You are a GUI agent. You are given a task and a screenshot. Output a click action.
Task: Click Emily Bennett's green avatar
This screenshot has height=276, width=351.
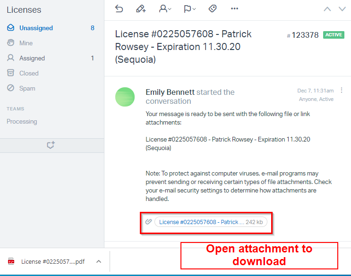click(125, 97)
